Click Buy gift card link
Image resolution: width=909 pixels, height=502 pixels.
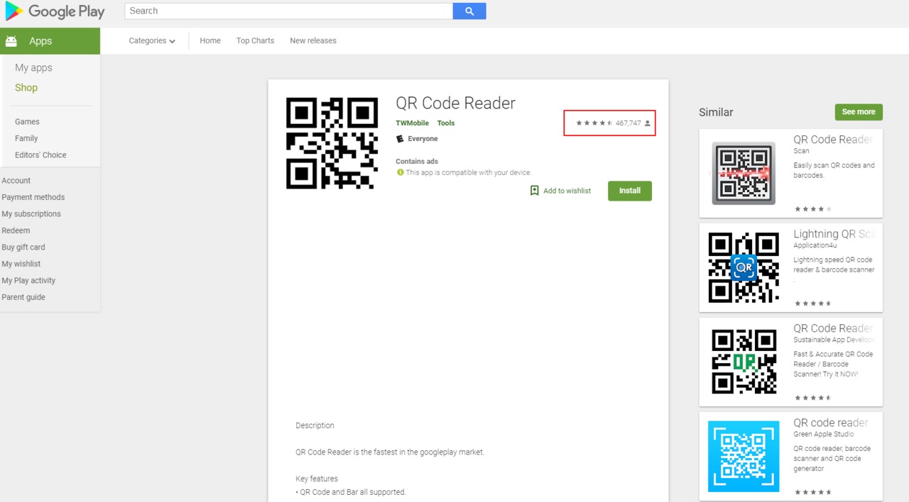coord(23,247)
